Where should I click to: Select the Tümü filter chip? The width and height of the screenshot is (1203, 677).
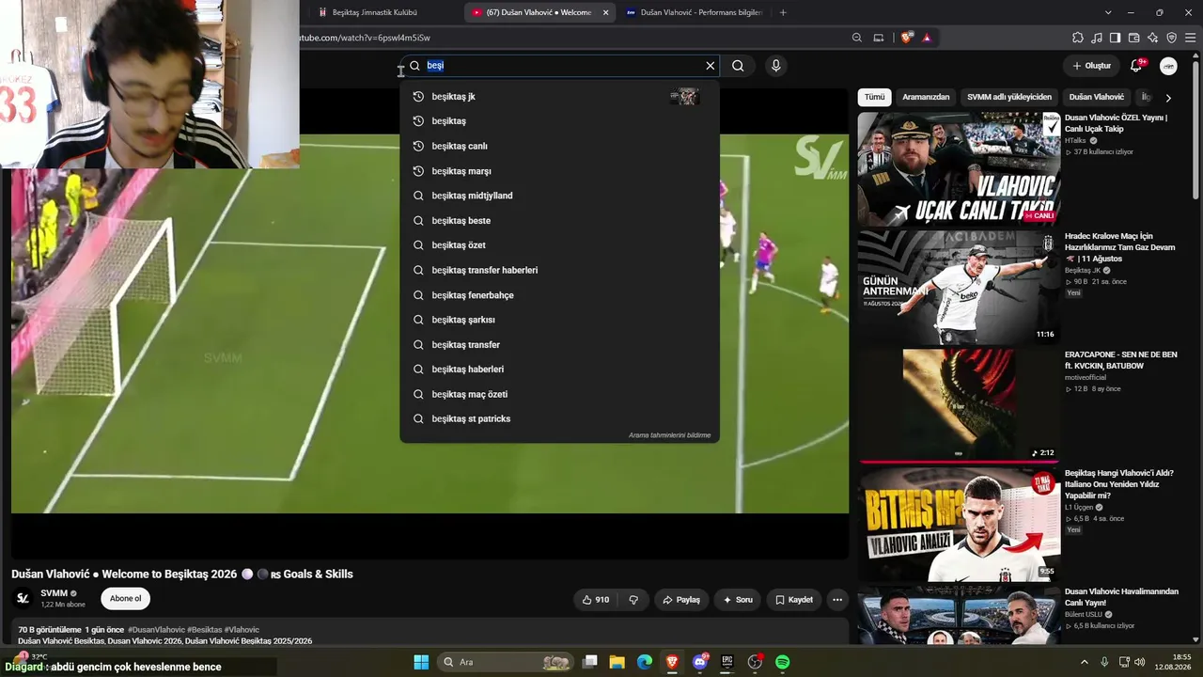874,97
